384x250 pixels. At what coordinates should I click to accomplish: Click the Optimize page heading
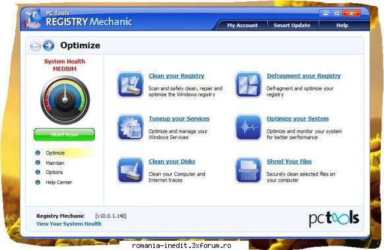pyautogui.click(x=80, y=46)
